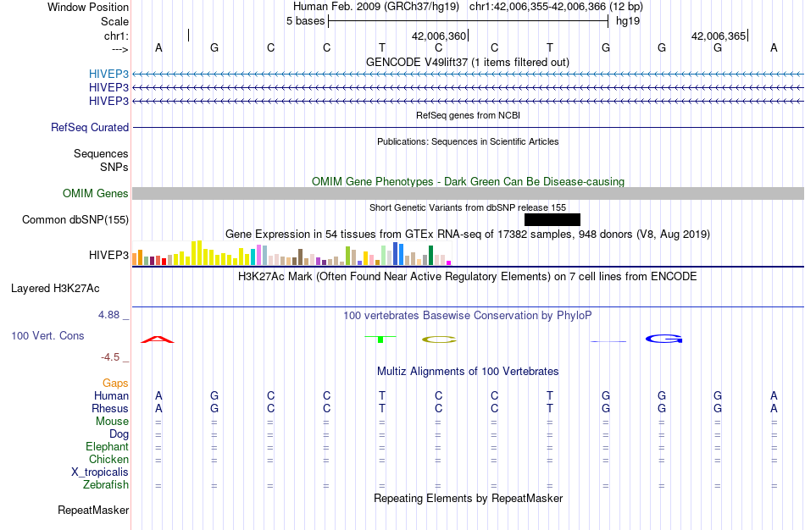Click the OMIM Genes track label
Image resolution: width=805 pixels, height=530 pixels.
pos(96,193)
